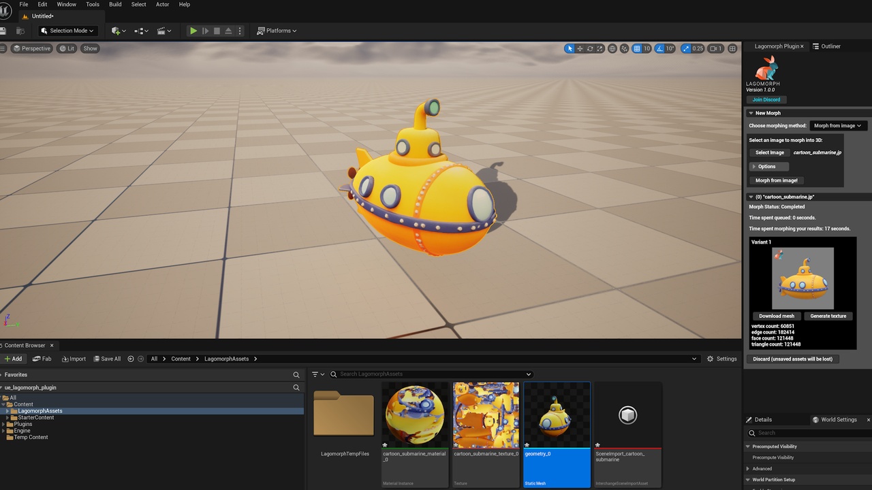
Task: Click the Select Image button
Action: (770, 152)
